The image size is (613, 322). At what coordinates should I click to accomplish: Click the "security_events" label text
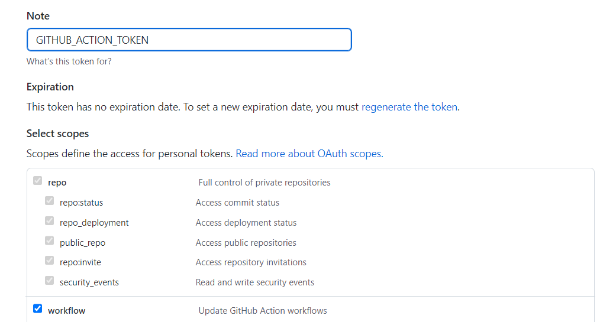[x=89, y=282]
